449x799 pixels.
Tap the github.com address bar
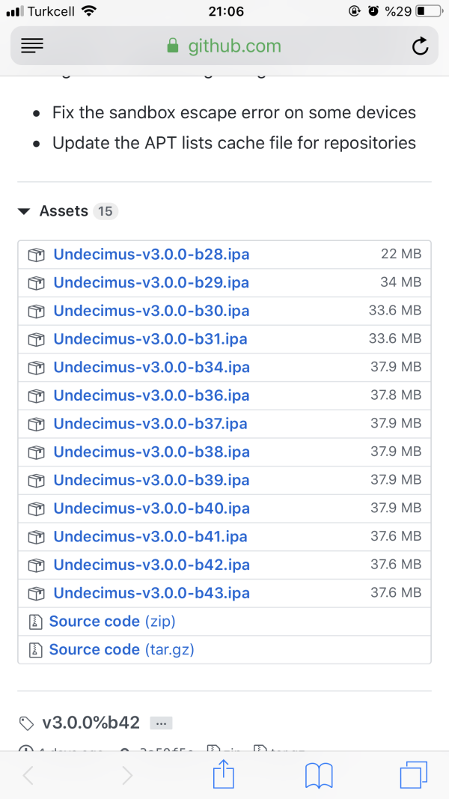[x=224, y=46]
